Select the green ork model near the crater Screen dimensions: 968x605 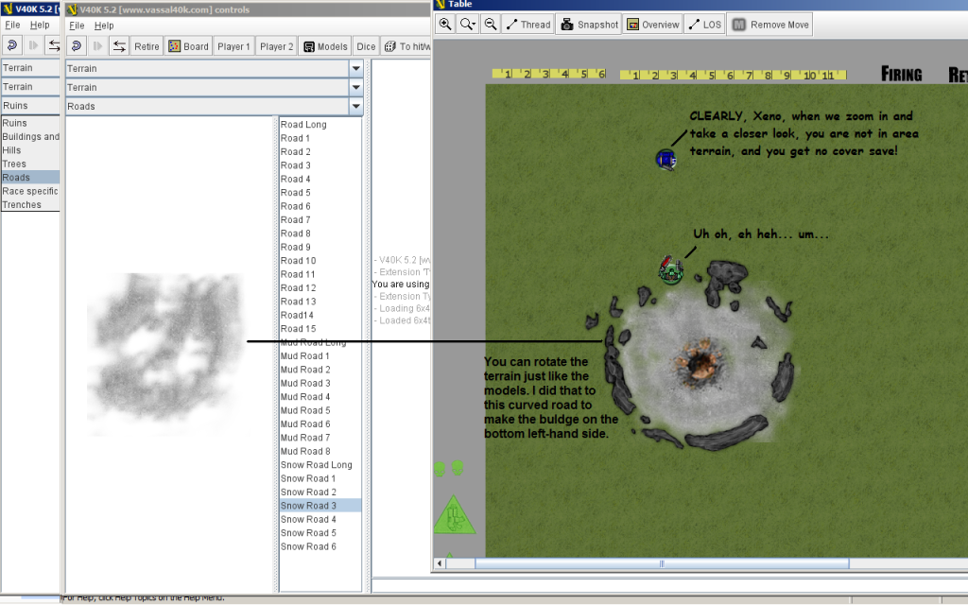click(x=670, y=269)
